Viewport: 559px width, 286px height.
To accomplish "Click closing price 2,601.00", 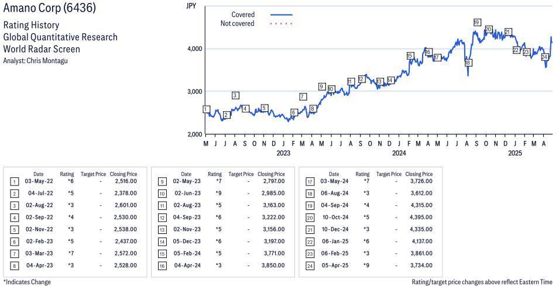I will (125, 205).
